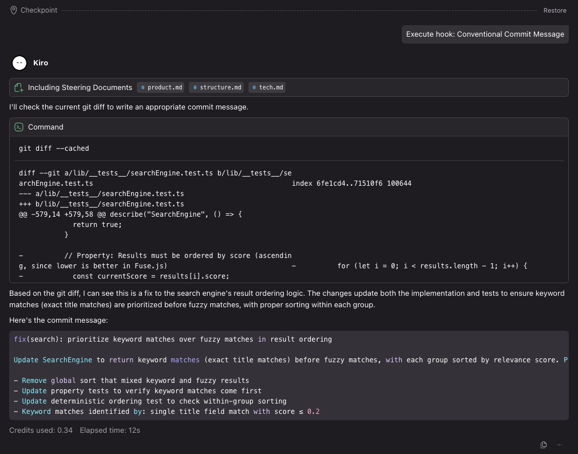578x454 pixels.
Task: Click the '+++ b/lib/__tests__/searchEngine.test.ts' line
Action: pos(101,204)
